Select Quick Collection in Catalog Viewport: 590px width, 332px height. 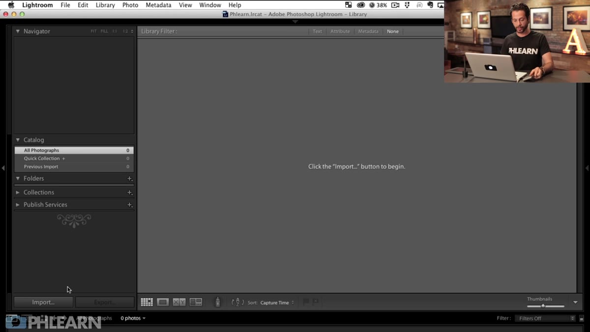[x=74, y=158]
